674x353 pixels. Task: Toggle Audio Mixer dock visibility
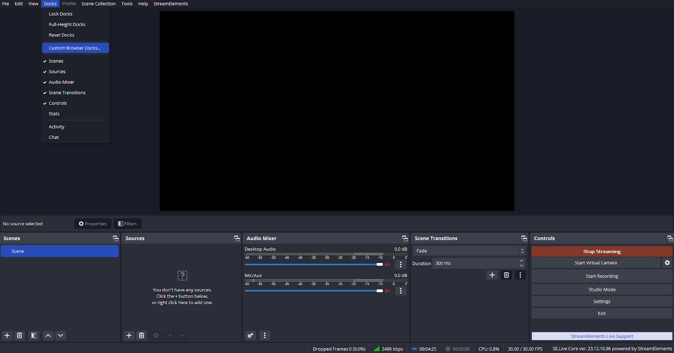point(62,82)
